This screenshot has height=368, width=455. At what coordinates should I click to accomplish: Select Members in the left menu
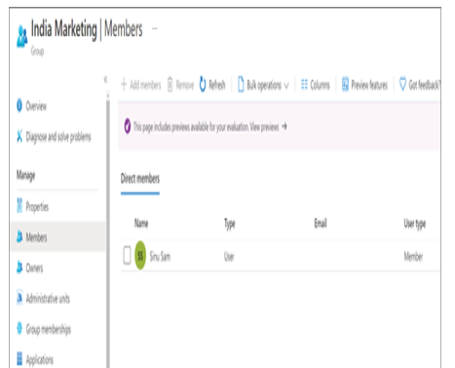[36, 238]
